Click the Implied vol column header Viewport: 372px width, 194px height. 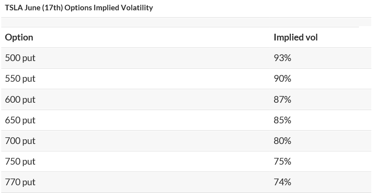(296, 37)
